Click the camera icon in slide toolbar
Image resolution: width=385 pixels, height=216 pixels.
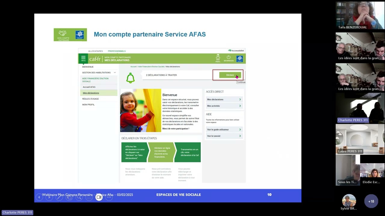tap(99, 197)
